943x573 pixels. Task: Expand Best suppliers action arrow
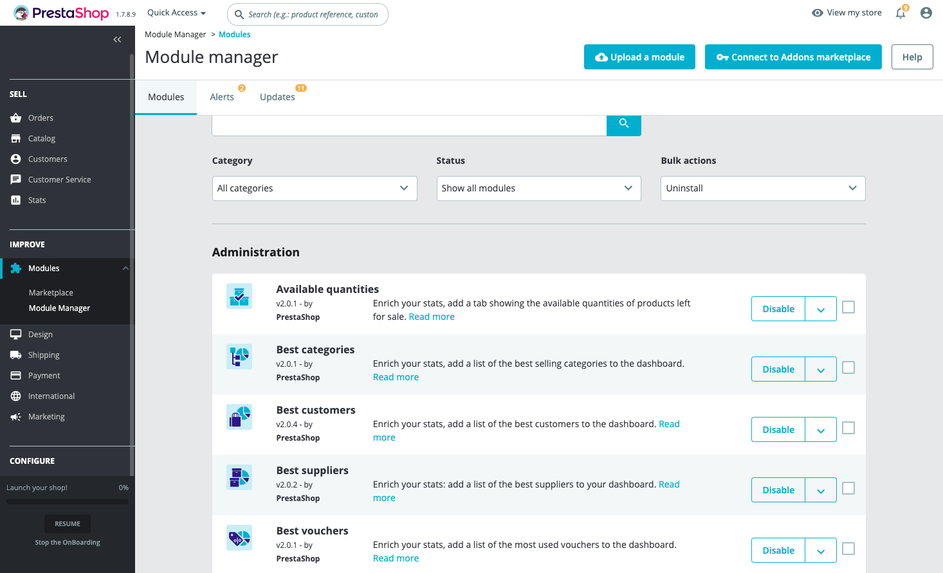[x=821, y=490]
